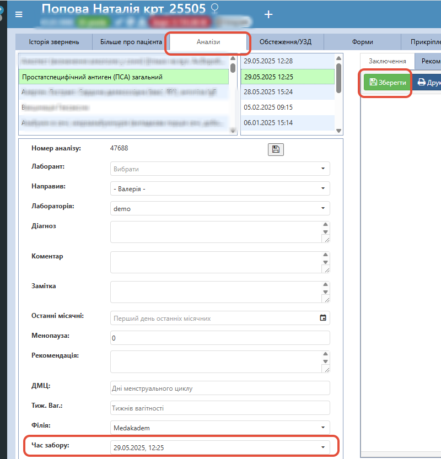441x459 pixels.
Task: Expand the Час забору date-time dropdown
Action: pos(220,447)
